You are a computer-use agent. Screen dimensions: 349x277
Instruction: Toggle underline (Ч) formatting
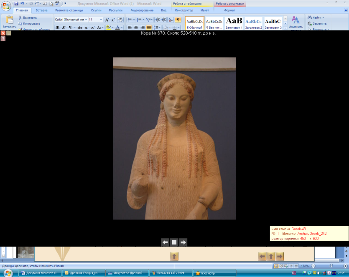[x=70, y=28]
